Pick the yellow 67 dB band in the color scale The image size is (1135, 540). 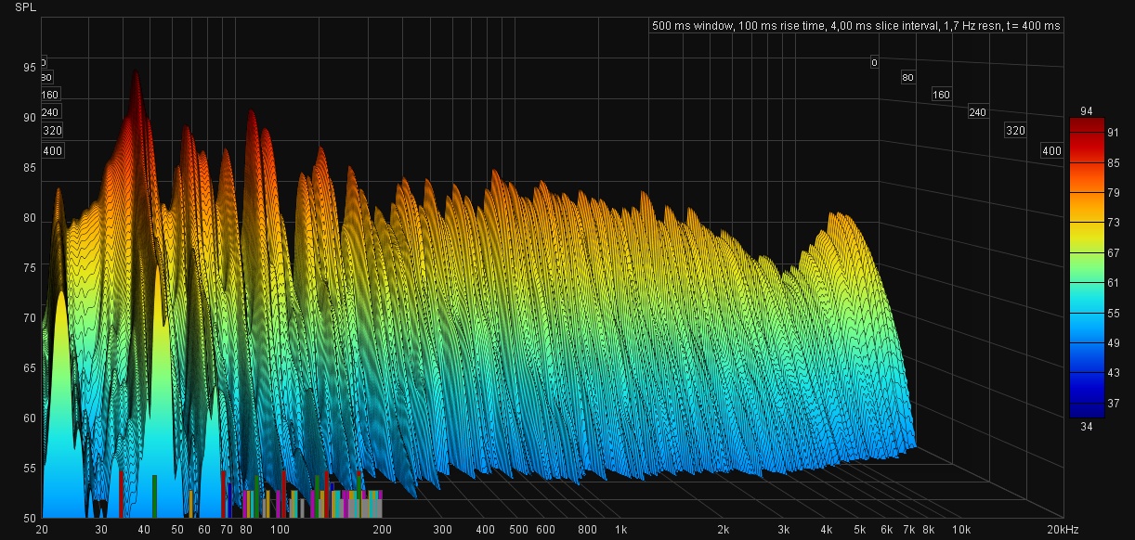(x=1087, y=252)
